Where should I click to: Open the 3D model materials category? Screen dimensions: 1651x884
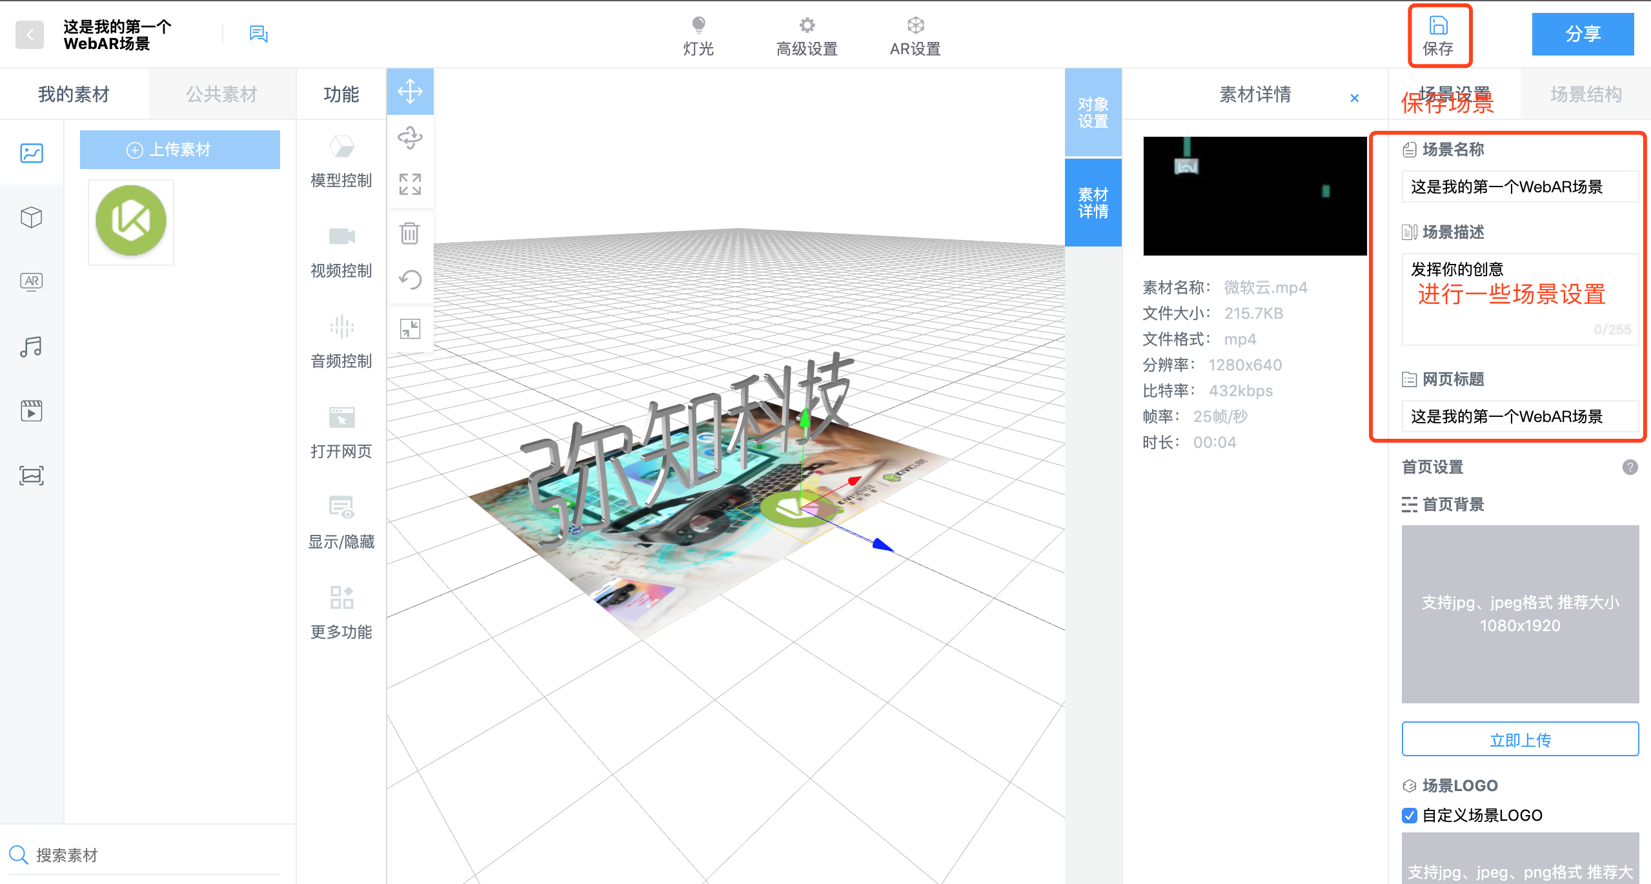tap(31, 217)
